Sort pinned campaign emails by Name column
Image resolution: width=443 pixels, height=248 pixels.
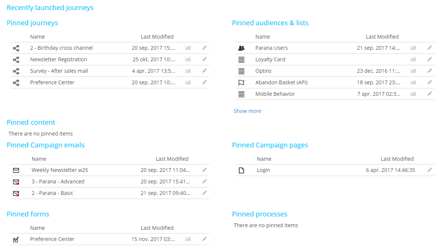tap(39, 159)
